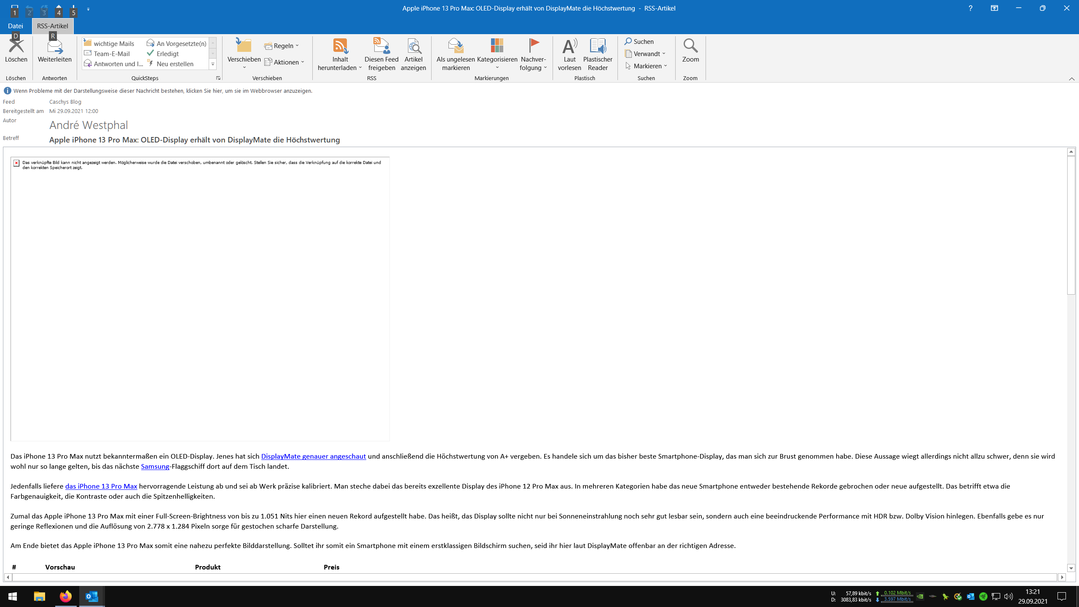Open the QuickSteps dialog launcher
Image resolution: width=1079 pixels, height=607 pixels.
pyautogui.click(x=218, y=78)
